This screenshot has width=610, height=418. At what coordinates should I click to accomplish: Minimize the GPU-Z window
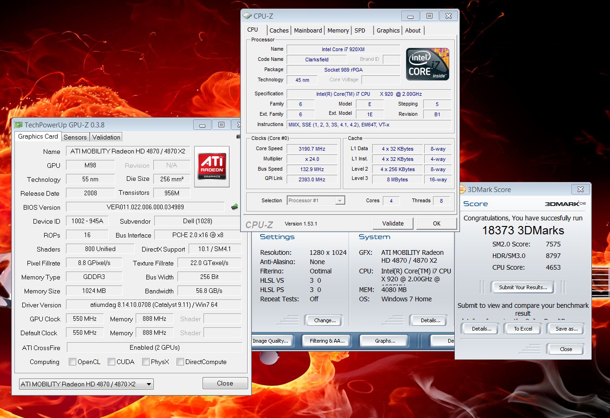point(202,125)
